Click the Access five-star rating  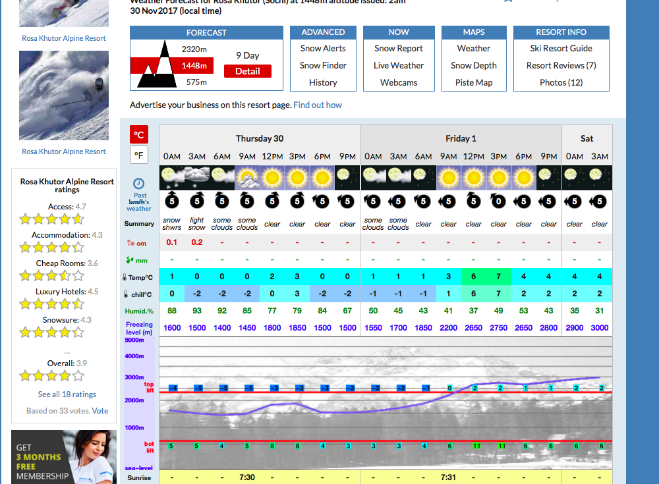pos(51,219)
